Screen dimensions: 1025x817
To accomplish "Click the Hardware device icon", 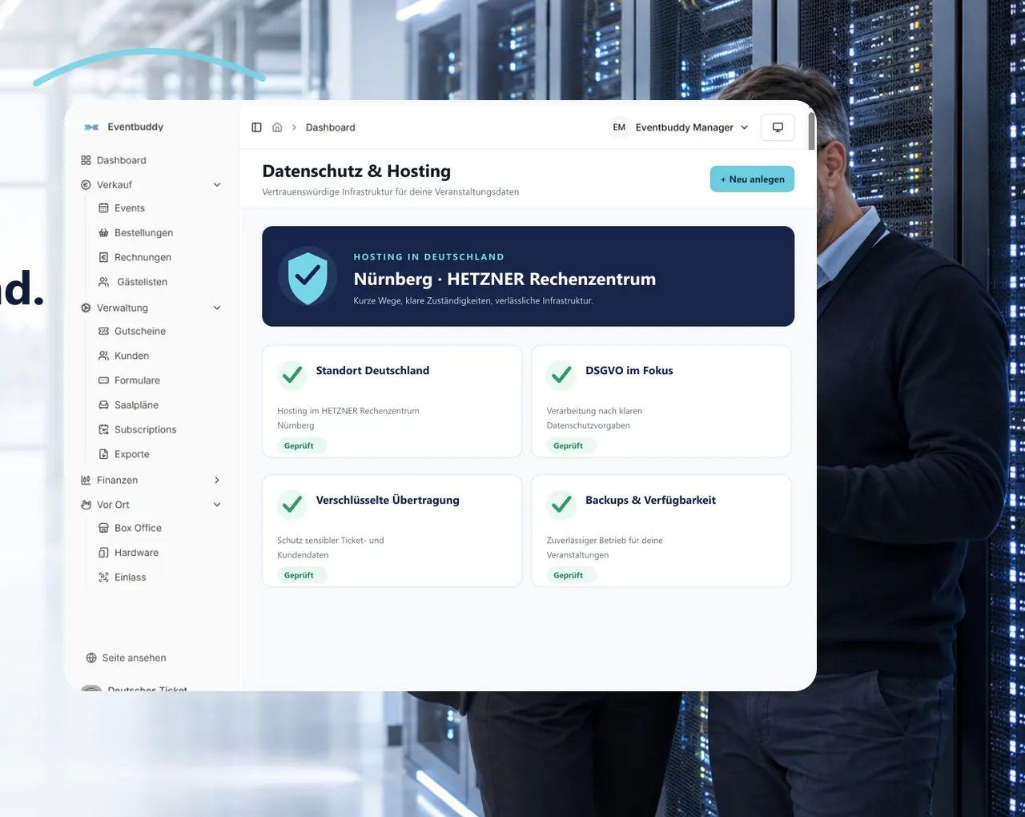I will pyautogui.click(x=103, y=553).
